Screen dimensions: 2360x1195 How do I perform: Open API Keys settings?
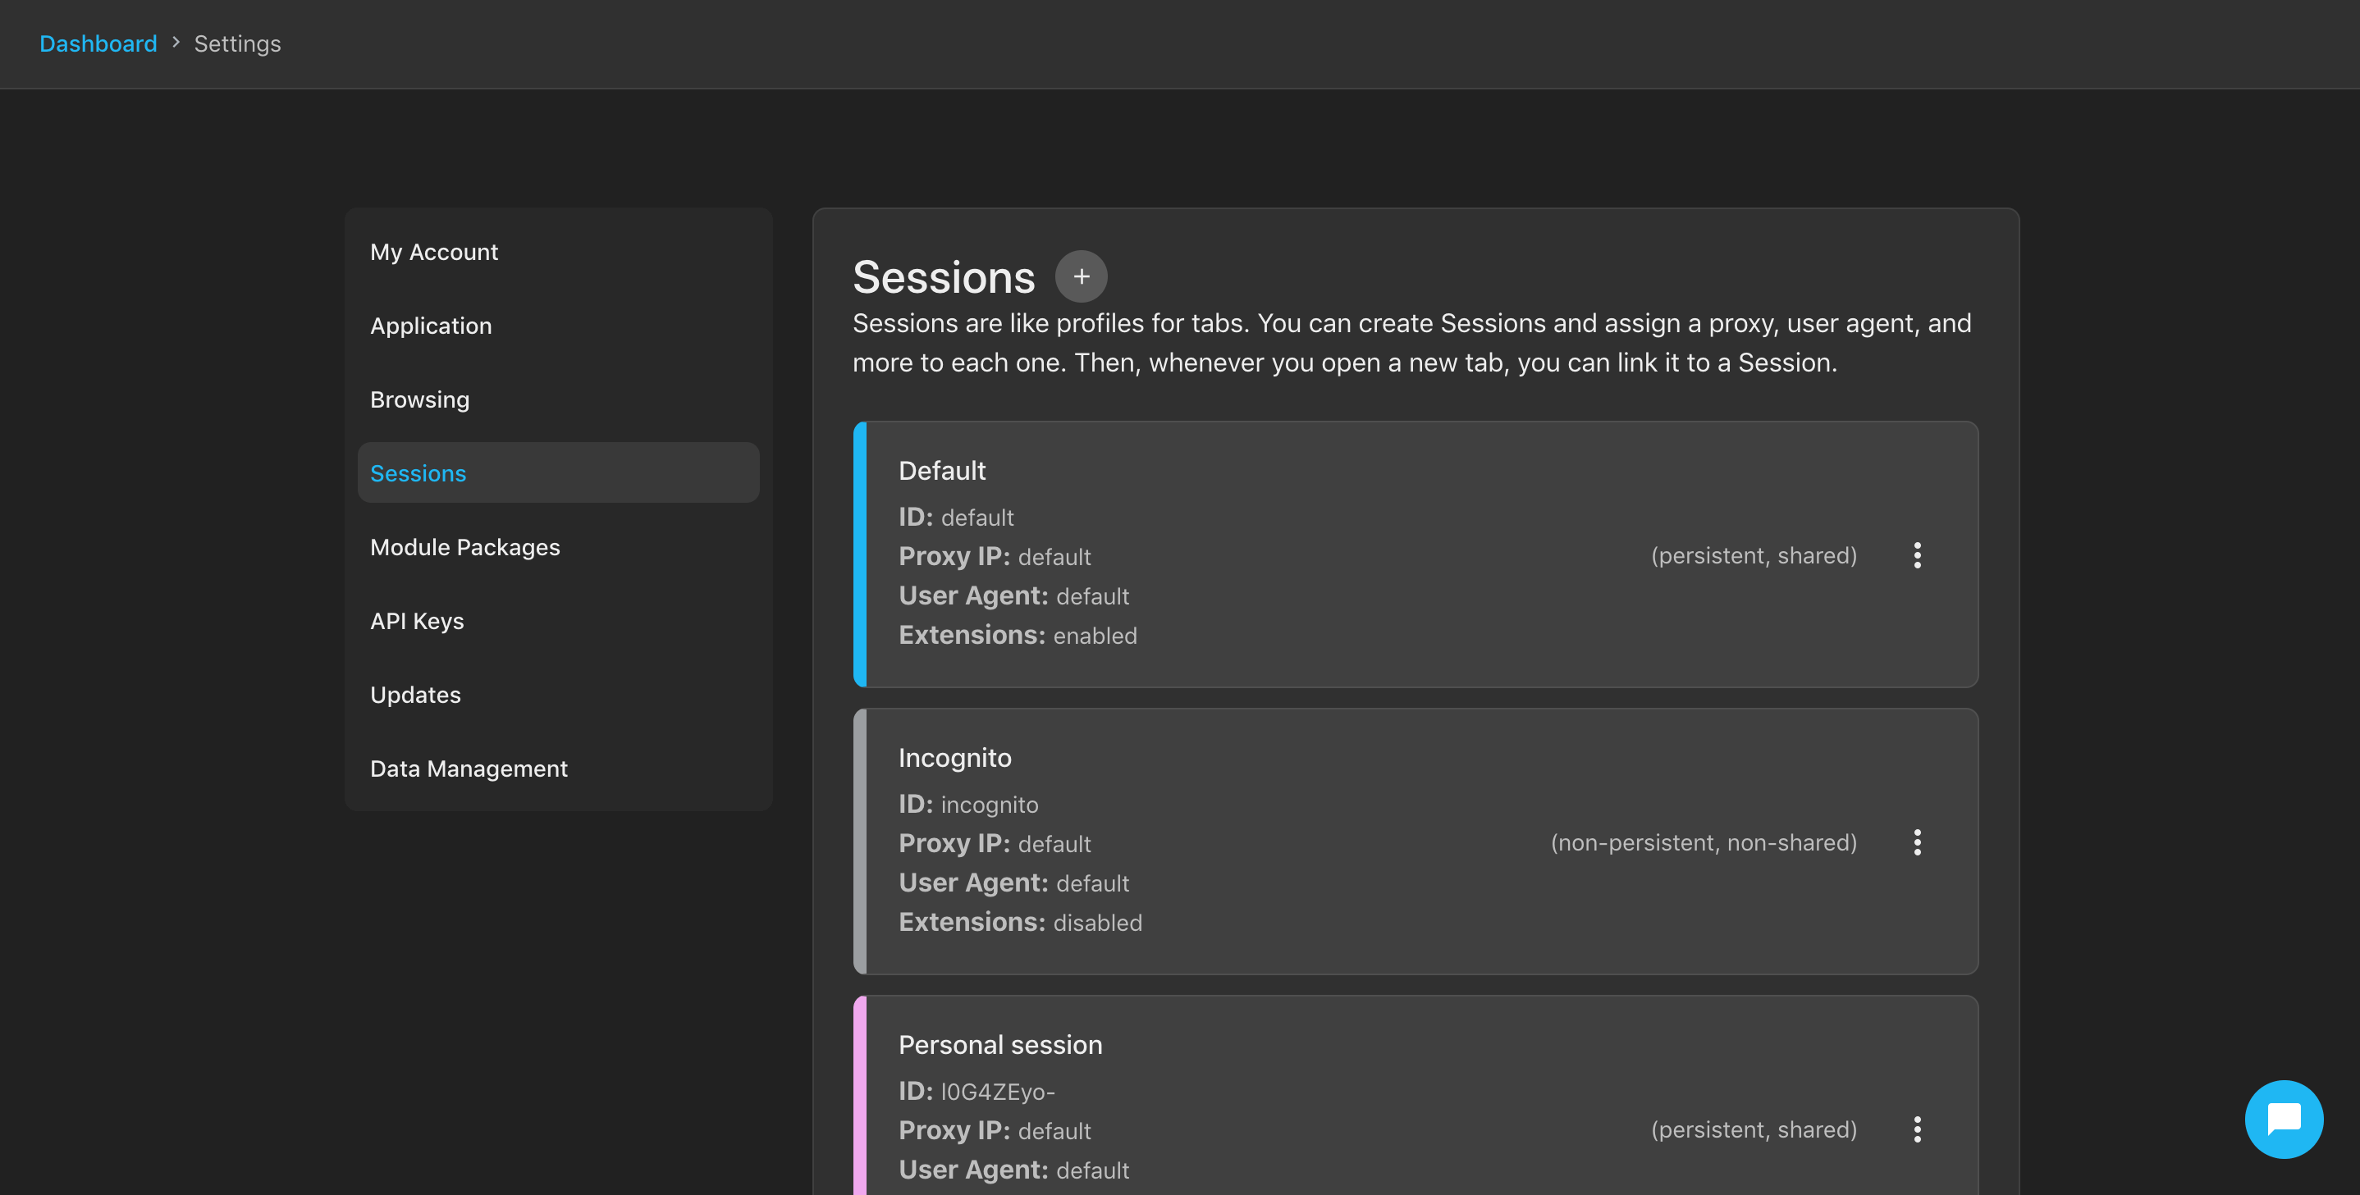click(416, 620)
